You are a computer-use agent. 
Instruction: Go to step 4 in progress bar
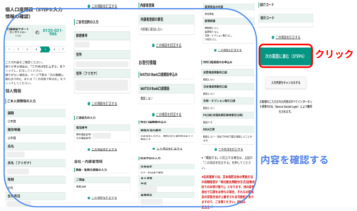pos(36,49)
